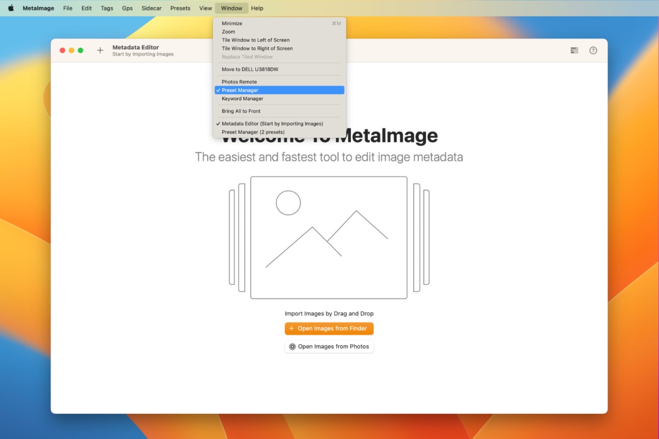Image resolution: width=659 pixels, height=439 pixels.
Task: Open the Presets menu
Action: 180,8
